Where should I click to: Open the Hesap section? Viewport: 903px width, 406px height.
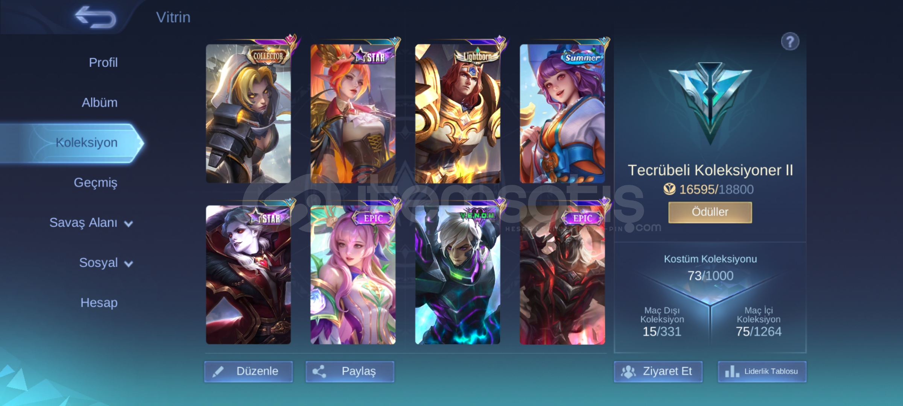pyautogui.click(x=99, y=303)
